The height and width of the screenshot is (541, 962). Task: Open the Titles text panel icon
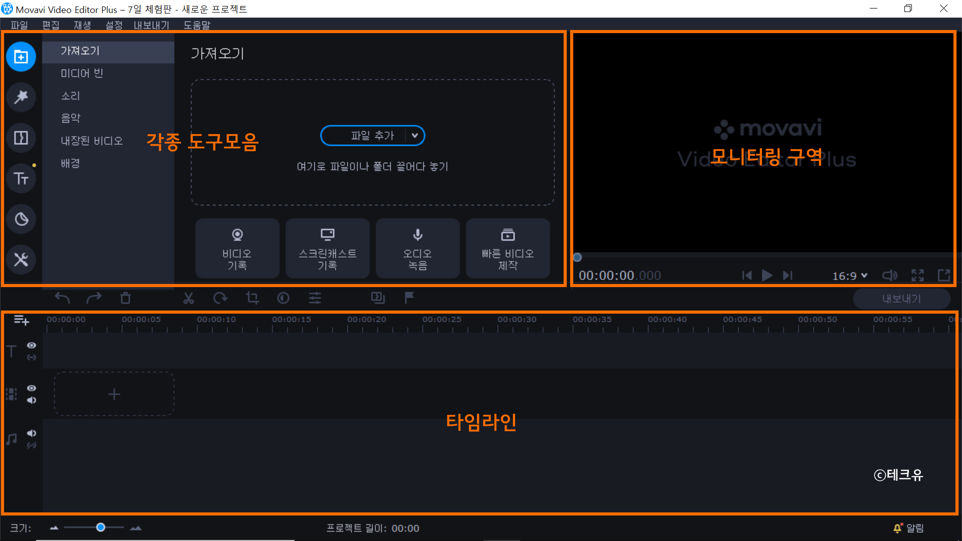pos(21,178)
